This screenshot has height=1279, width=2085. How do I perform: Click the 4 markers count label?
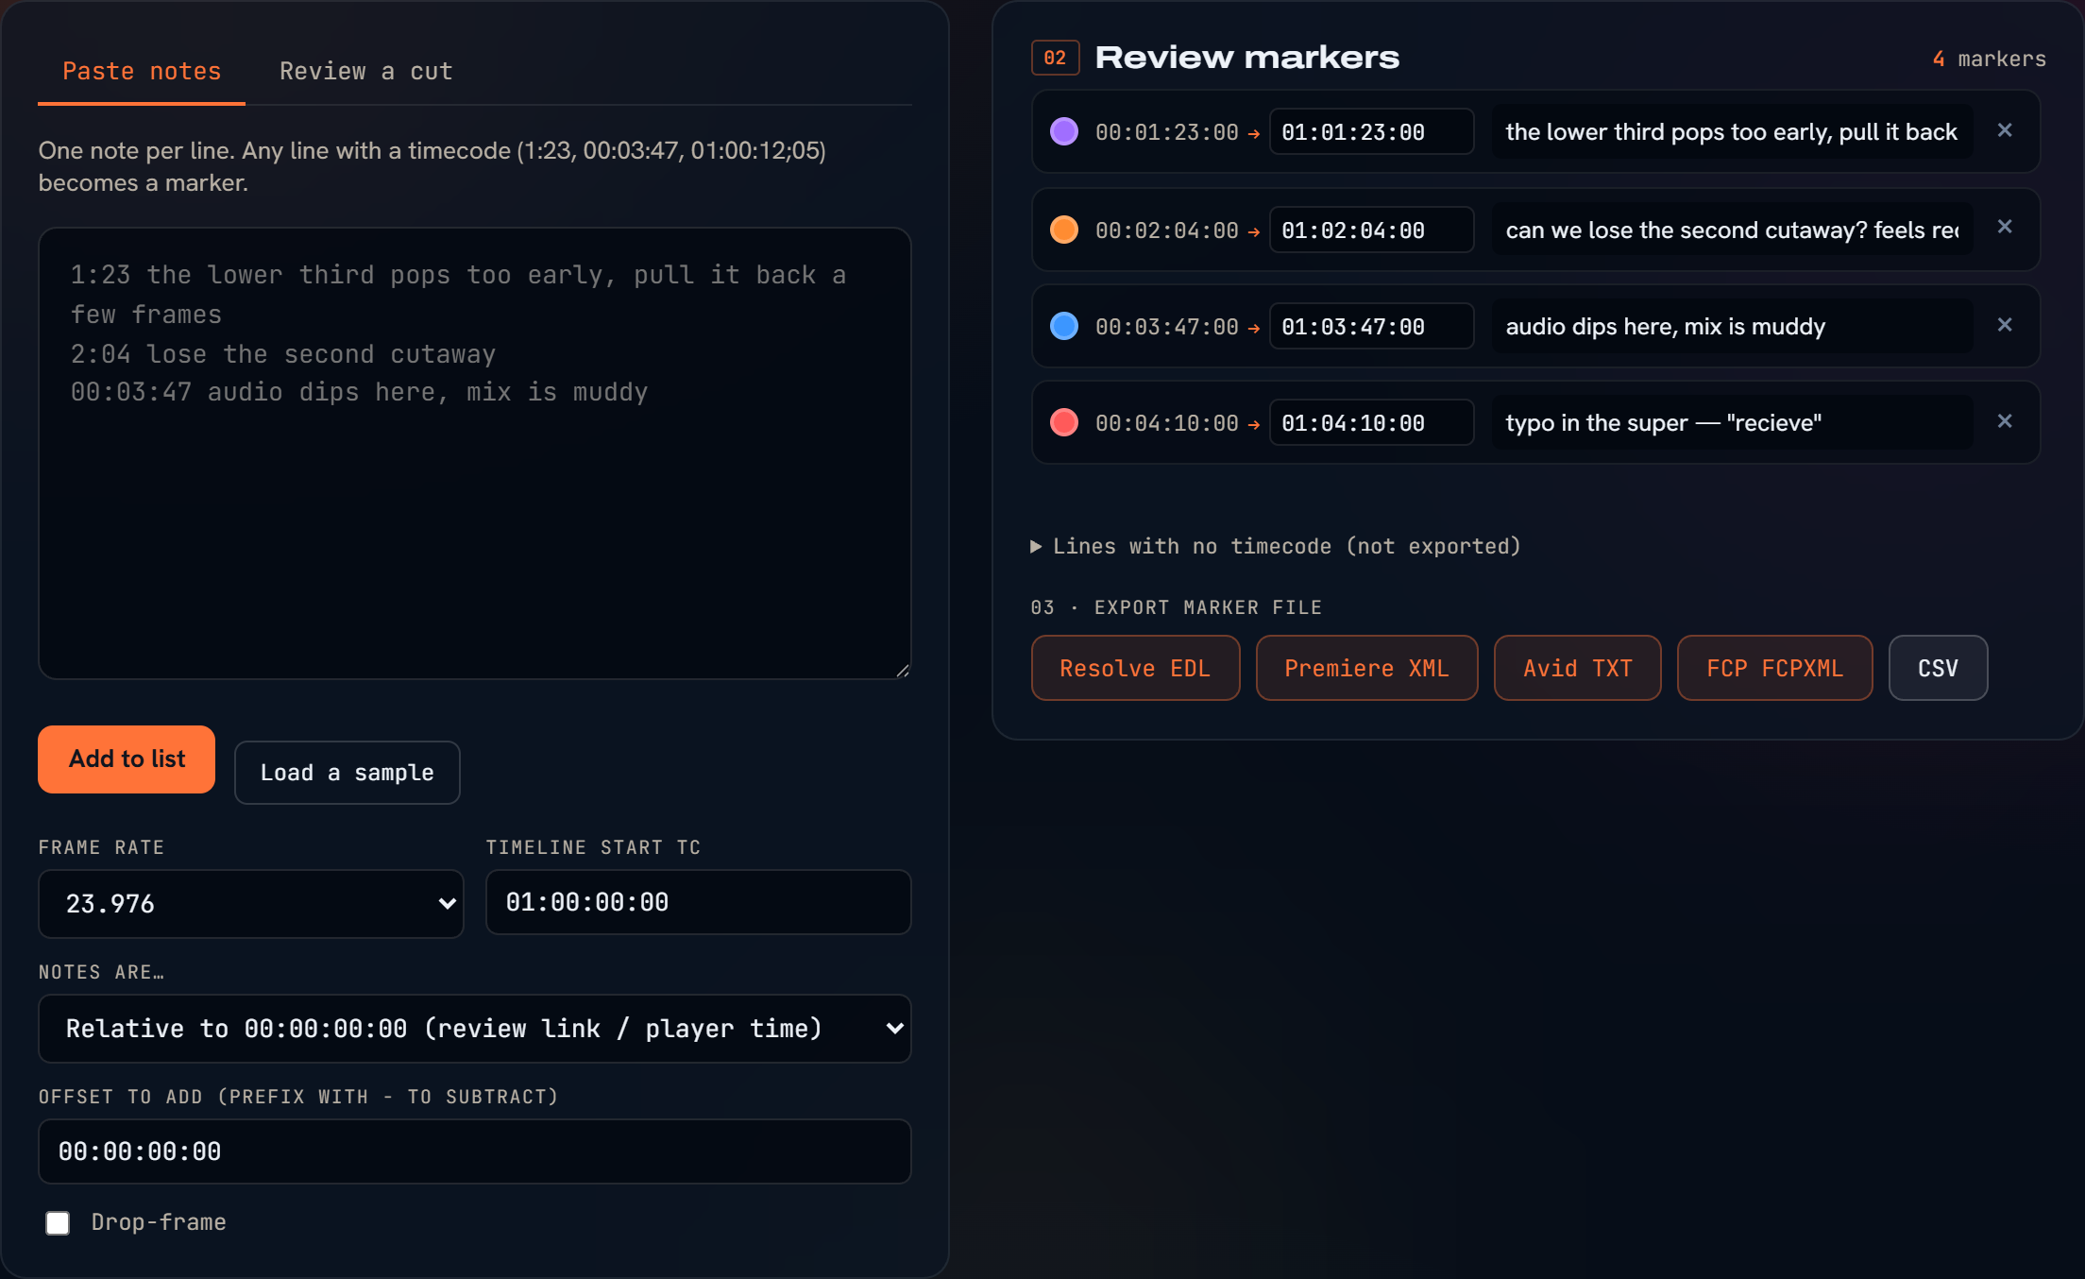[1989, 59]
